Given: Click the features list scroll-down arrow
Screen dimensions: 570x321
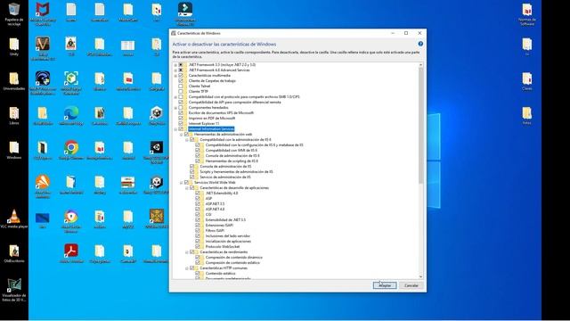Looking at the screenshot, I should [x=420, y=276].
